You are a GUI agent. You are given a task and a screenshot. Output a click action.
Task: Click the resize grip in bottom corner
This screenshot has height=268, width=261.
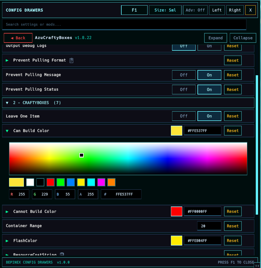257,266
